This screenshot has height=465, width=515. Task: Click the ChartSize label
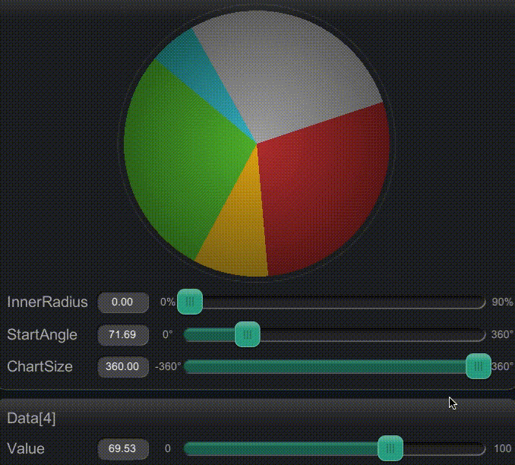[39, 366]
